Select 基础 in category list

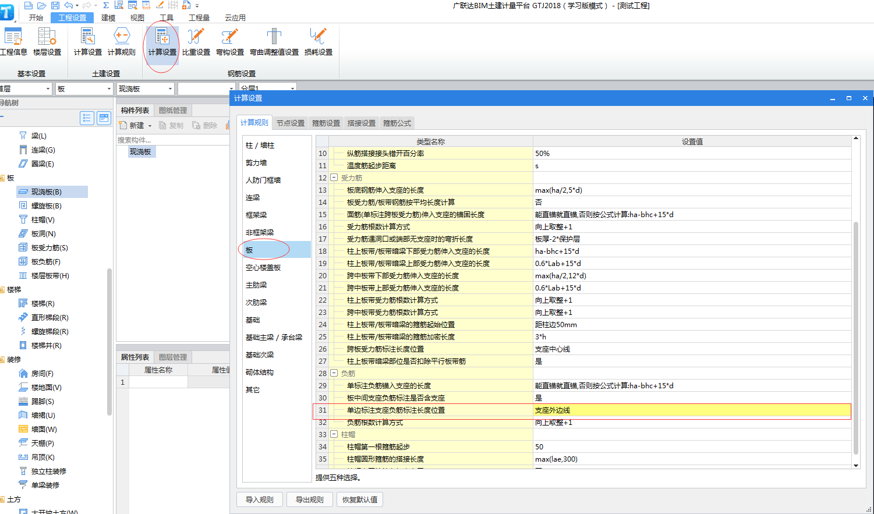pos(277,320)
